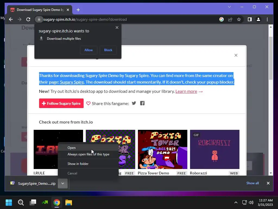Image resolution: width=278 pixels, height=209 pixels.
Task: Click the vertical scrollbar thumb
Action: (x=271, y=58)
